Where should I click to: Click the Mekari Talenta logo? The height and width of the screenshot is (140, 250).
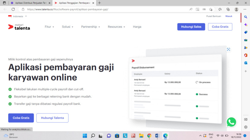click(19, 27)
